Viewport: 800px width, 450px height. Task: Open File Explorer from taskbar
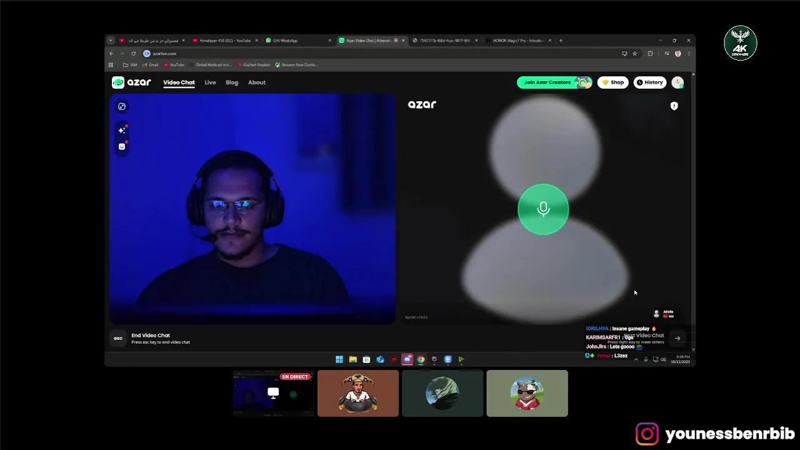352,359
